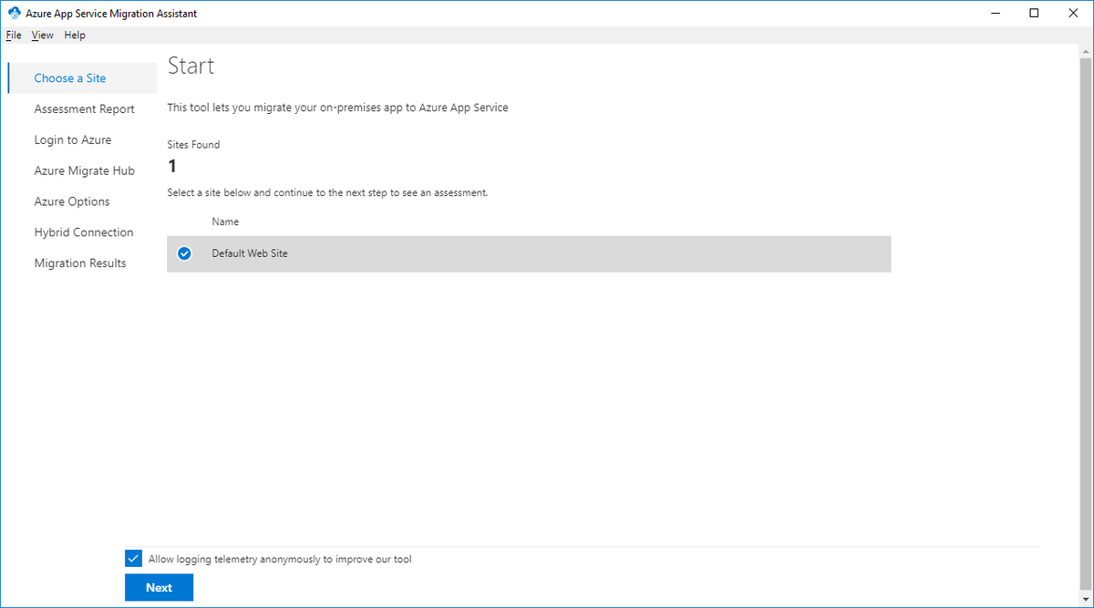Click the Name column header
This screenshot has width=1094, height=608.
click(225, 222)
